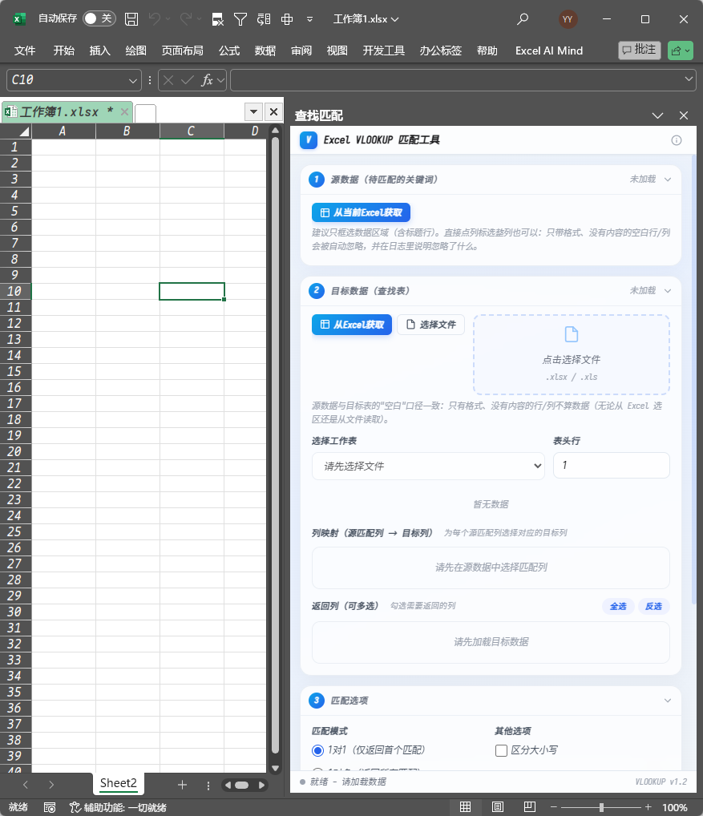Image resolution: width=703 pixels, height=816 pixels.
Task: Close all workbook tabs with the X button
Action: click(273, 112)
